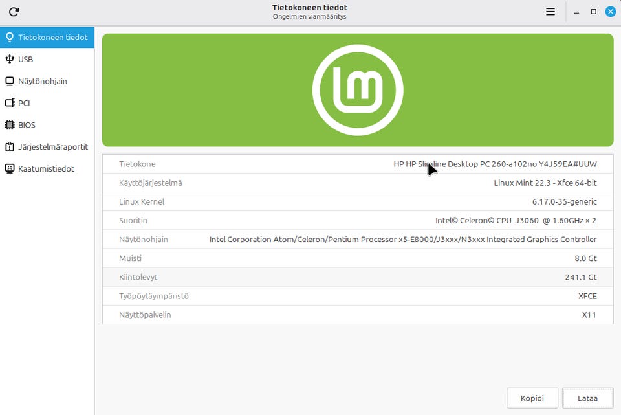Click the USB trident icon
Image resolution: width=621 pixels, height=415 pixels.
point(10,59)
